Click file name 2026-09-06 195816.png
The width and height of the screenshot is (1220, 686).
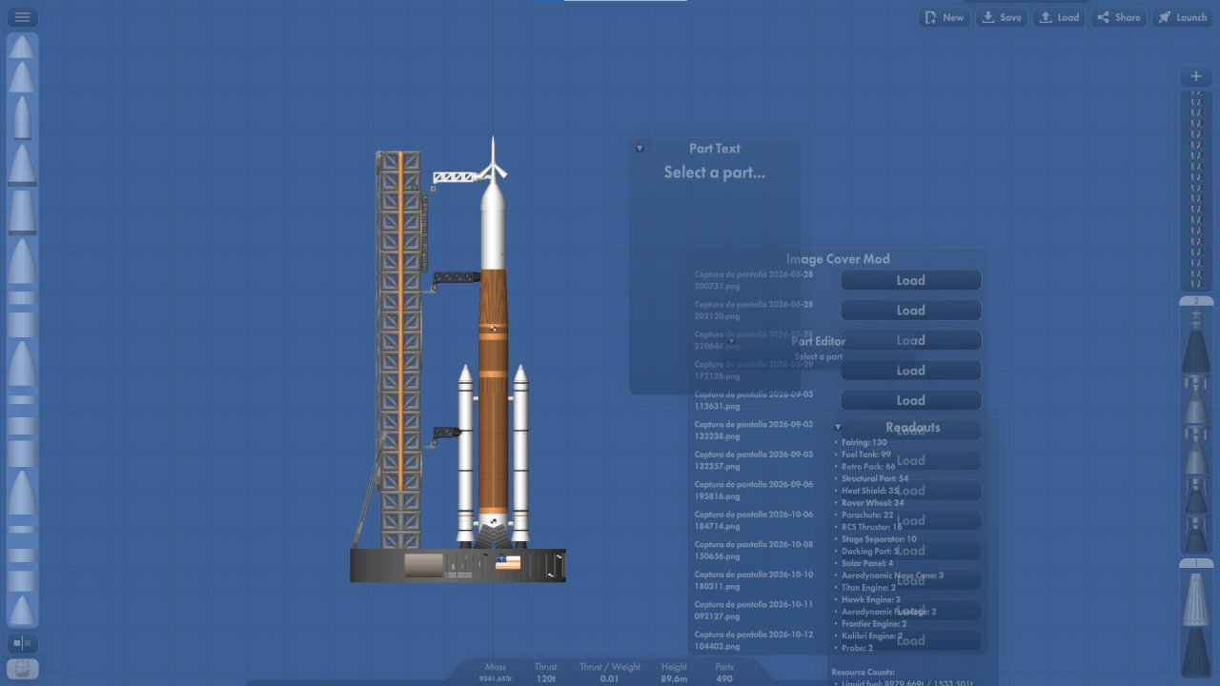[753, 490]
